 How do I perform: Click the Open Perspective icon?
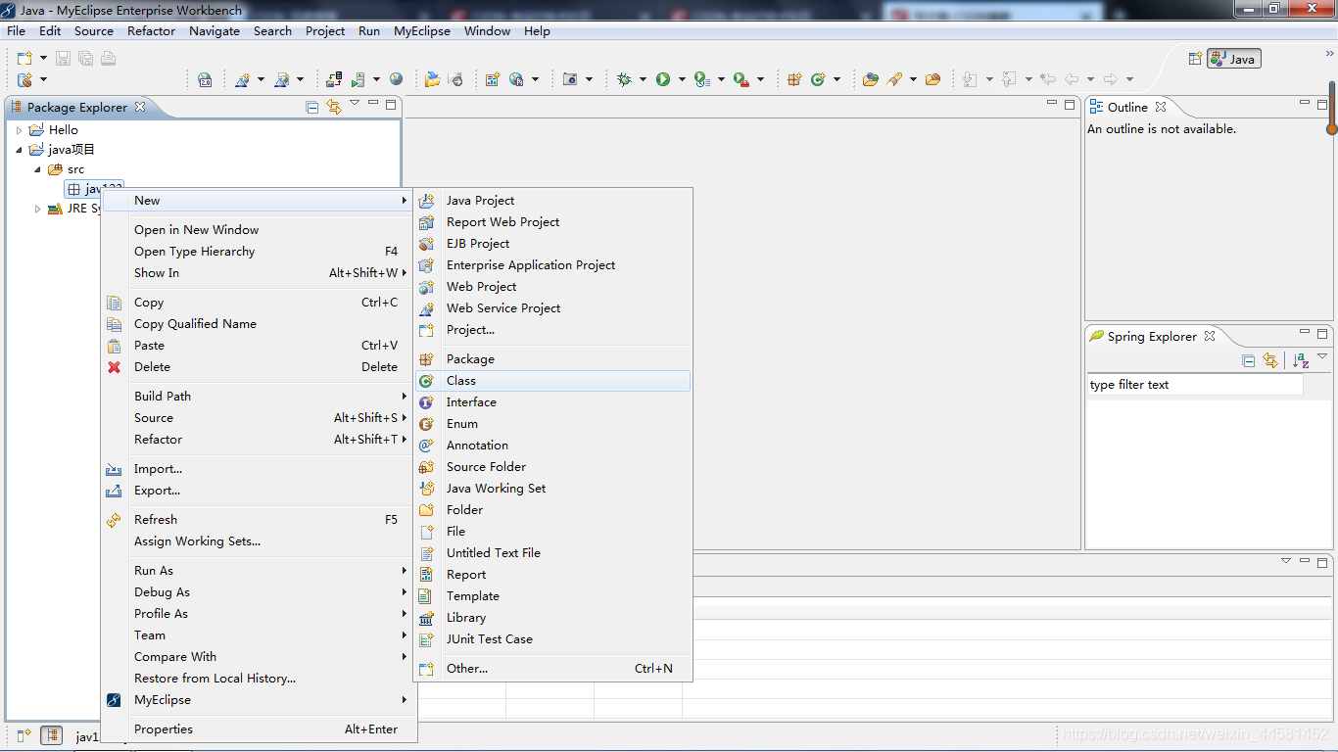[x=1195, y=59]
